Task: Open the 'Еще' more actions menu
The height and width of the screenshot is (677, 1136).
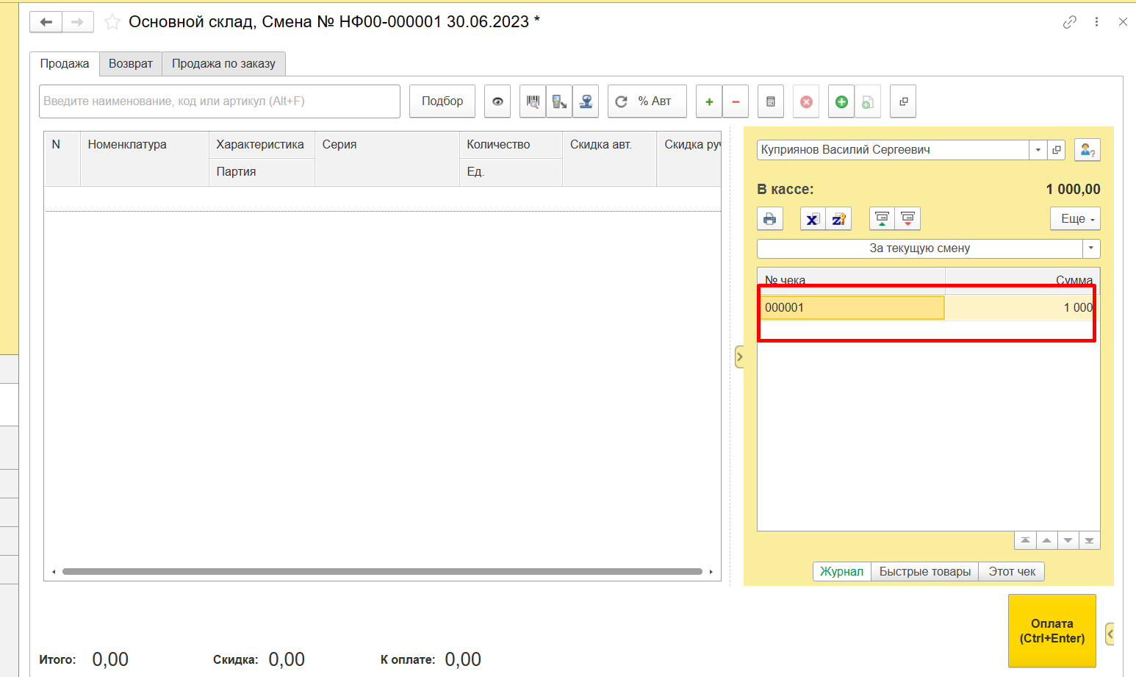Action: (1075, 219)
